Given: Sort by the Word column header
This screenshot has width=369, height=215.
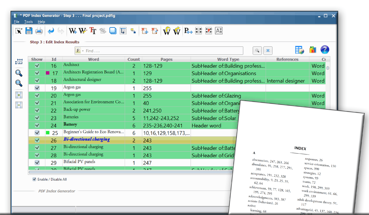Looking at the screenshot, I should point(94,59).
